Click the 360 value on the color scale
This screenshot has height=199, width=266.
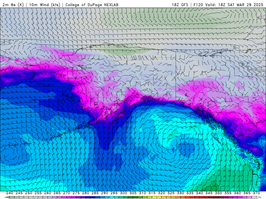pos(237,193)
